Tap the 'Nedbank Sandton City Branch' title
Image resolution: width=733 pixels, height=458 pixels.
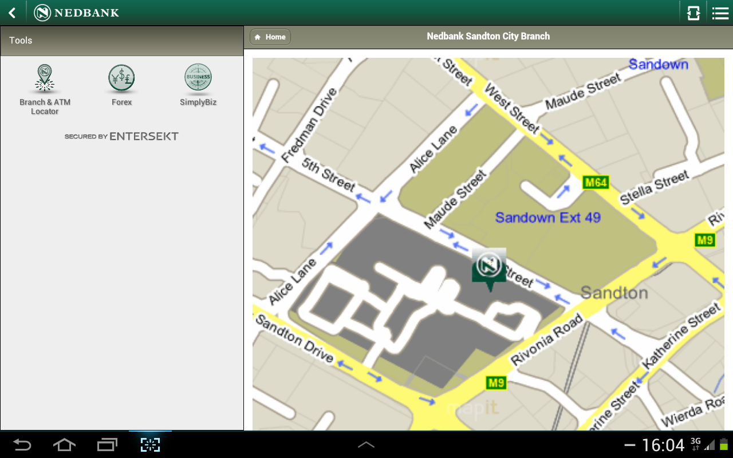click(x=488, y=36)
